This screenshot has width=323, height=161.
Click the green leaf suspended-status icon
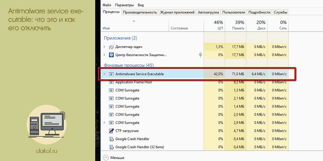[200, 55]
